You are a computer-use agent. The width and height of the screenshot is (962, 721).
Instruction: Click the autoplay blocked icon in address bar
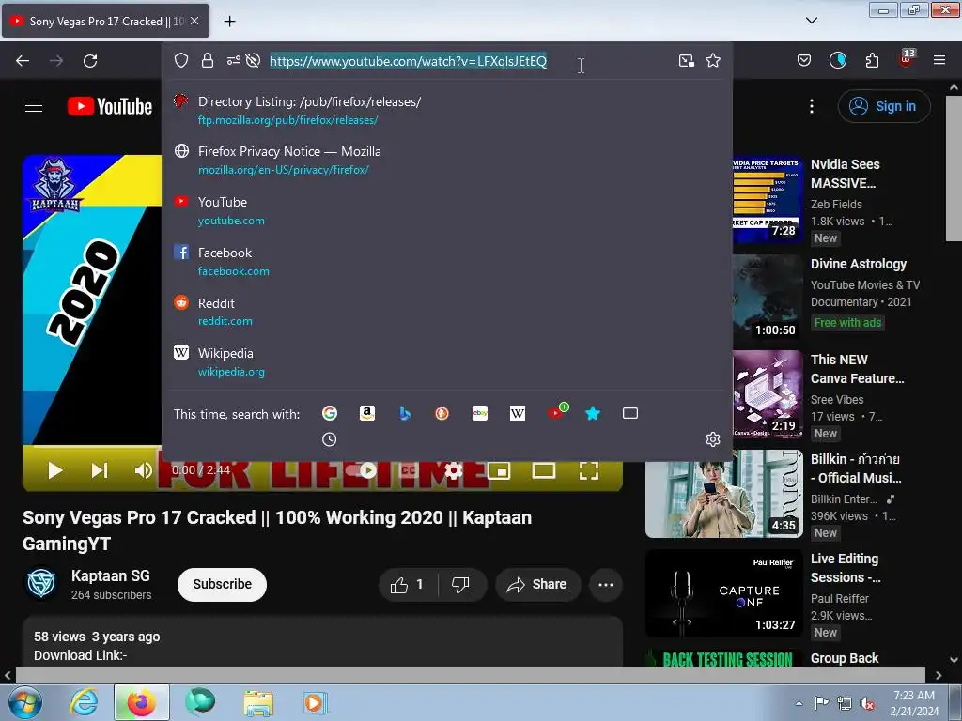(253, 60)
